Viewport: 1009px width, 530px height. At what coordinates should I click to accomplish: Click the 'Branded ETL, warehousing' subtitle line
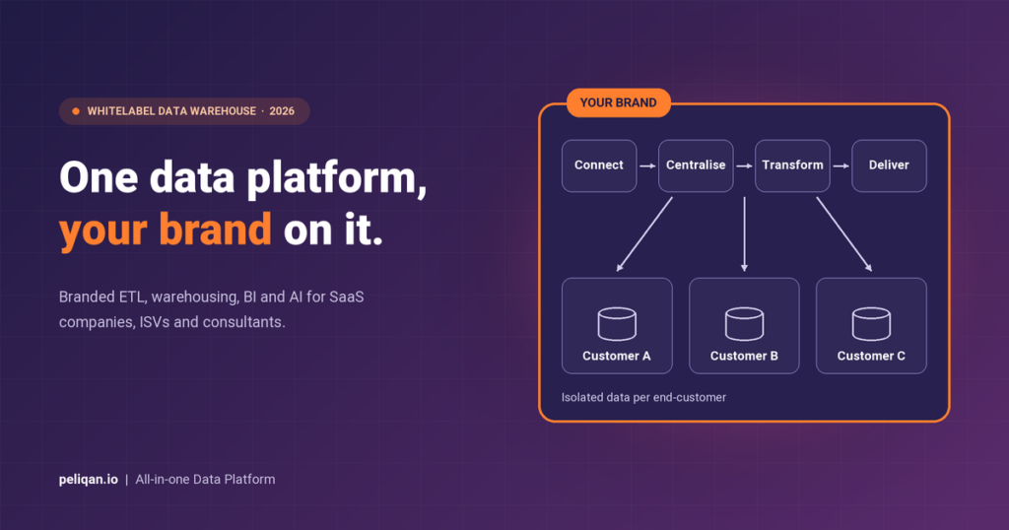212,298
